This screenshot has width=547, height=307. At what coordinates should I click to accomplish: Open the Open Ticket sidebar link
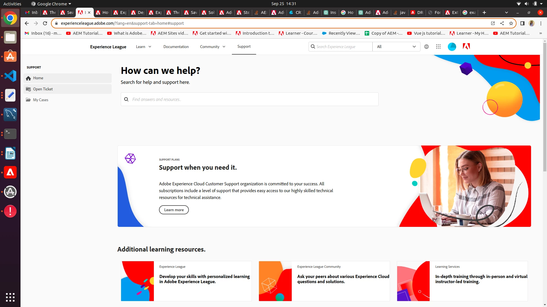click(x=43, y=89)
